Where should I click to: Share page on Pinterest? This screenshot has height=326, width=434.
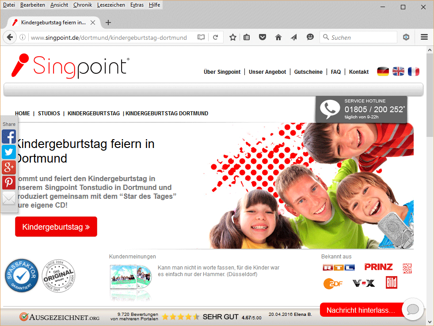(9, 182)
